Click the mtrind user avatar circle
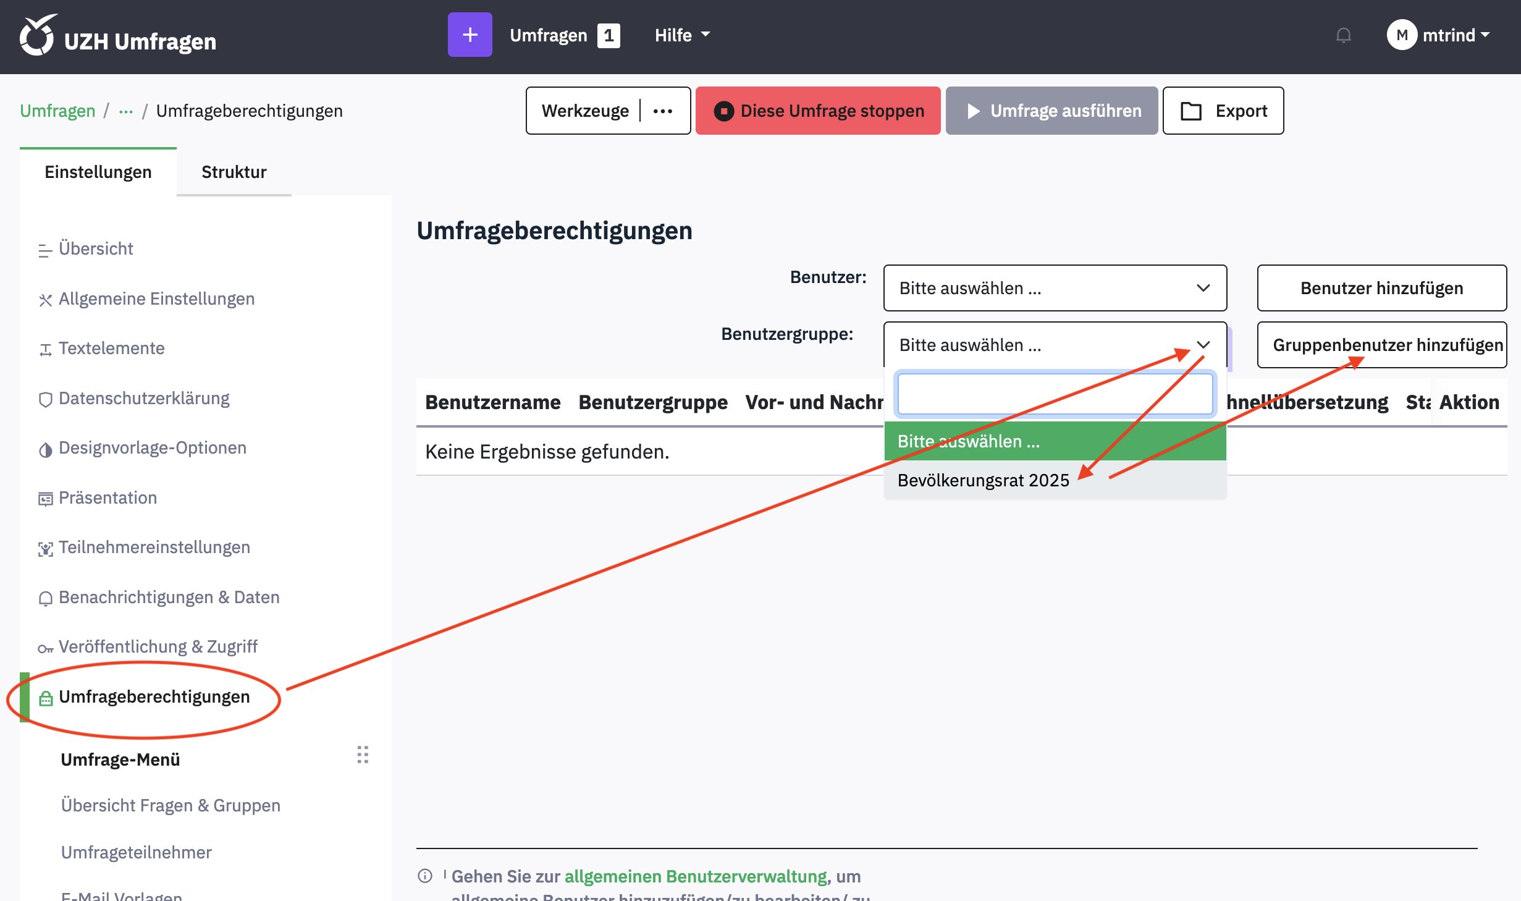 [x=1401, y=35]
